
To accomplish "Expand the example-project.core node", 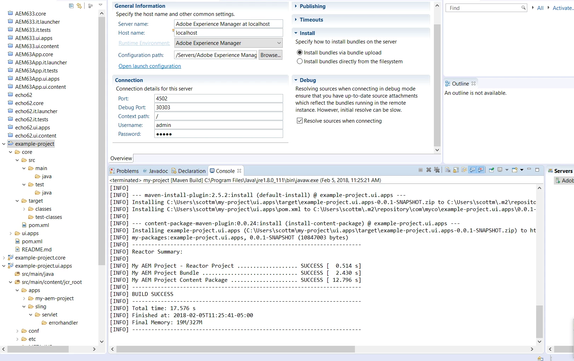I will (x=4, y=258).
